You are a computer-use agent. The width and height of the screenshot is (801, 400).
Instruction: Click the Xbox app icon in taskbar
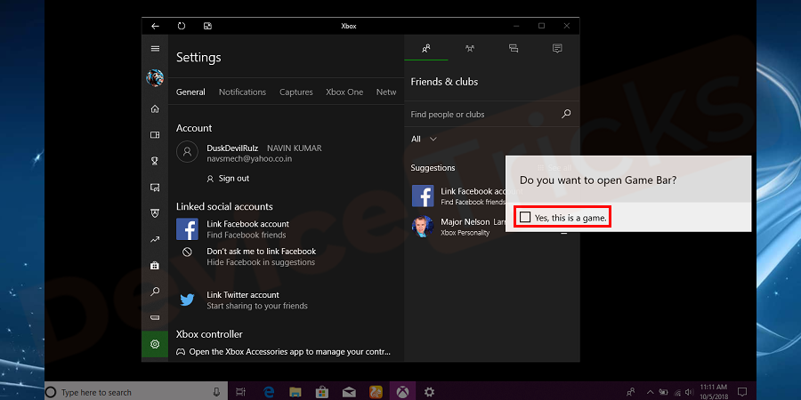click(x=402, y=392)
